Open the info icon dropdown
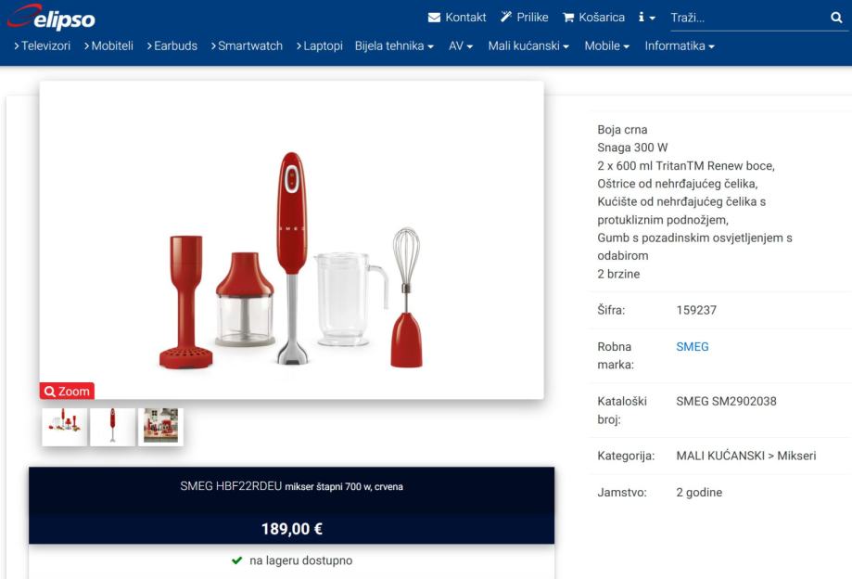852x579 pixels. [x=646, y=18]
